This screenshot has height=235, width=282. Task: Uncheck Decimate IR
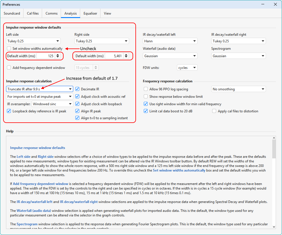click(77, 89)
